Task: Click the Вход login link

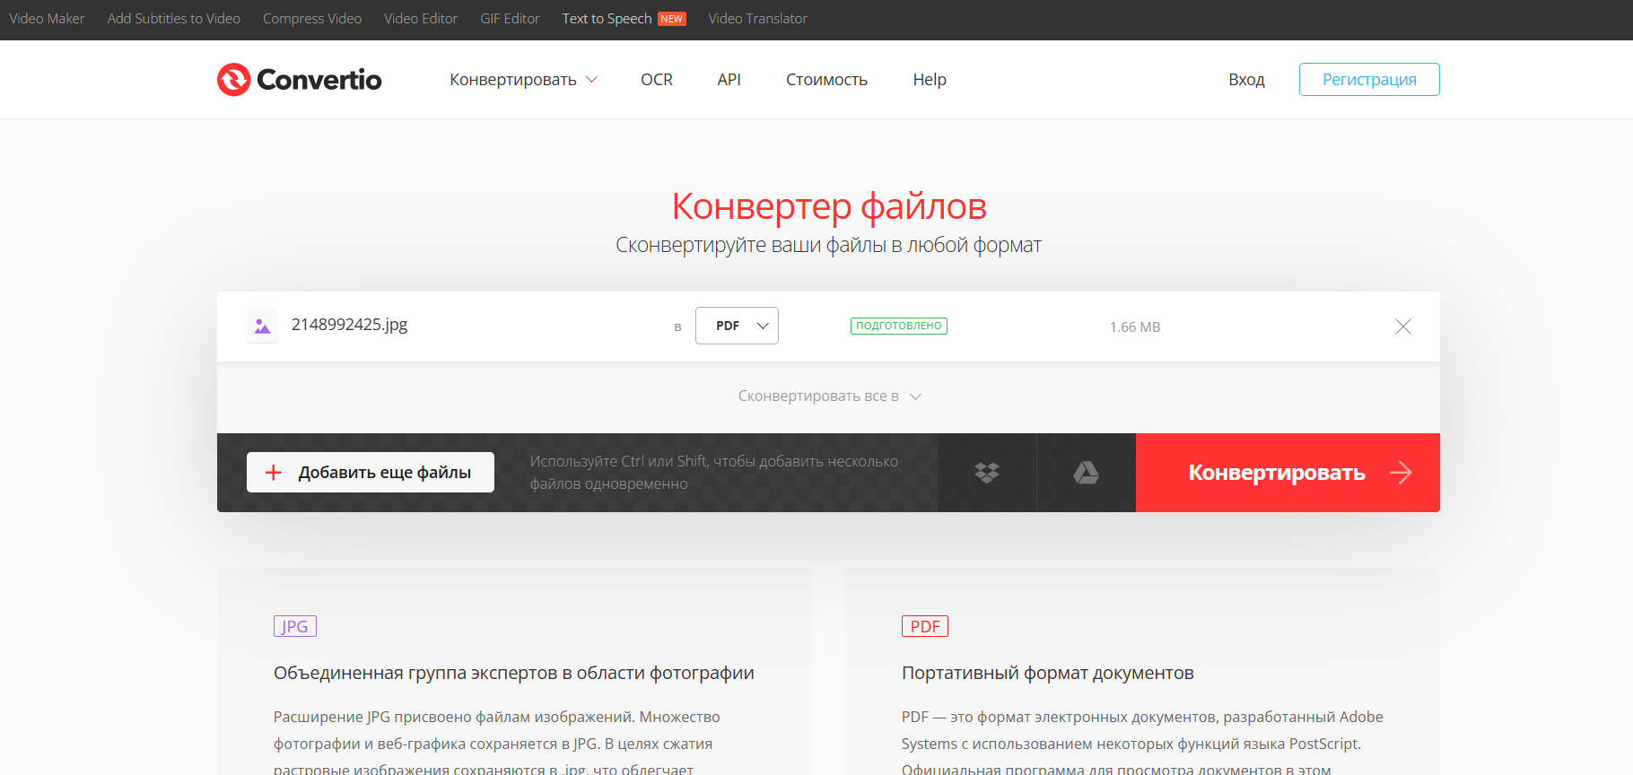Action: tap(1246, 80)
